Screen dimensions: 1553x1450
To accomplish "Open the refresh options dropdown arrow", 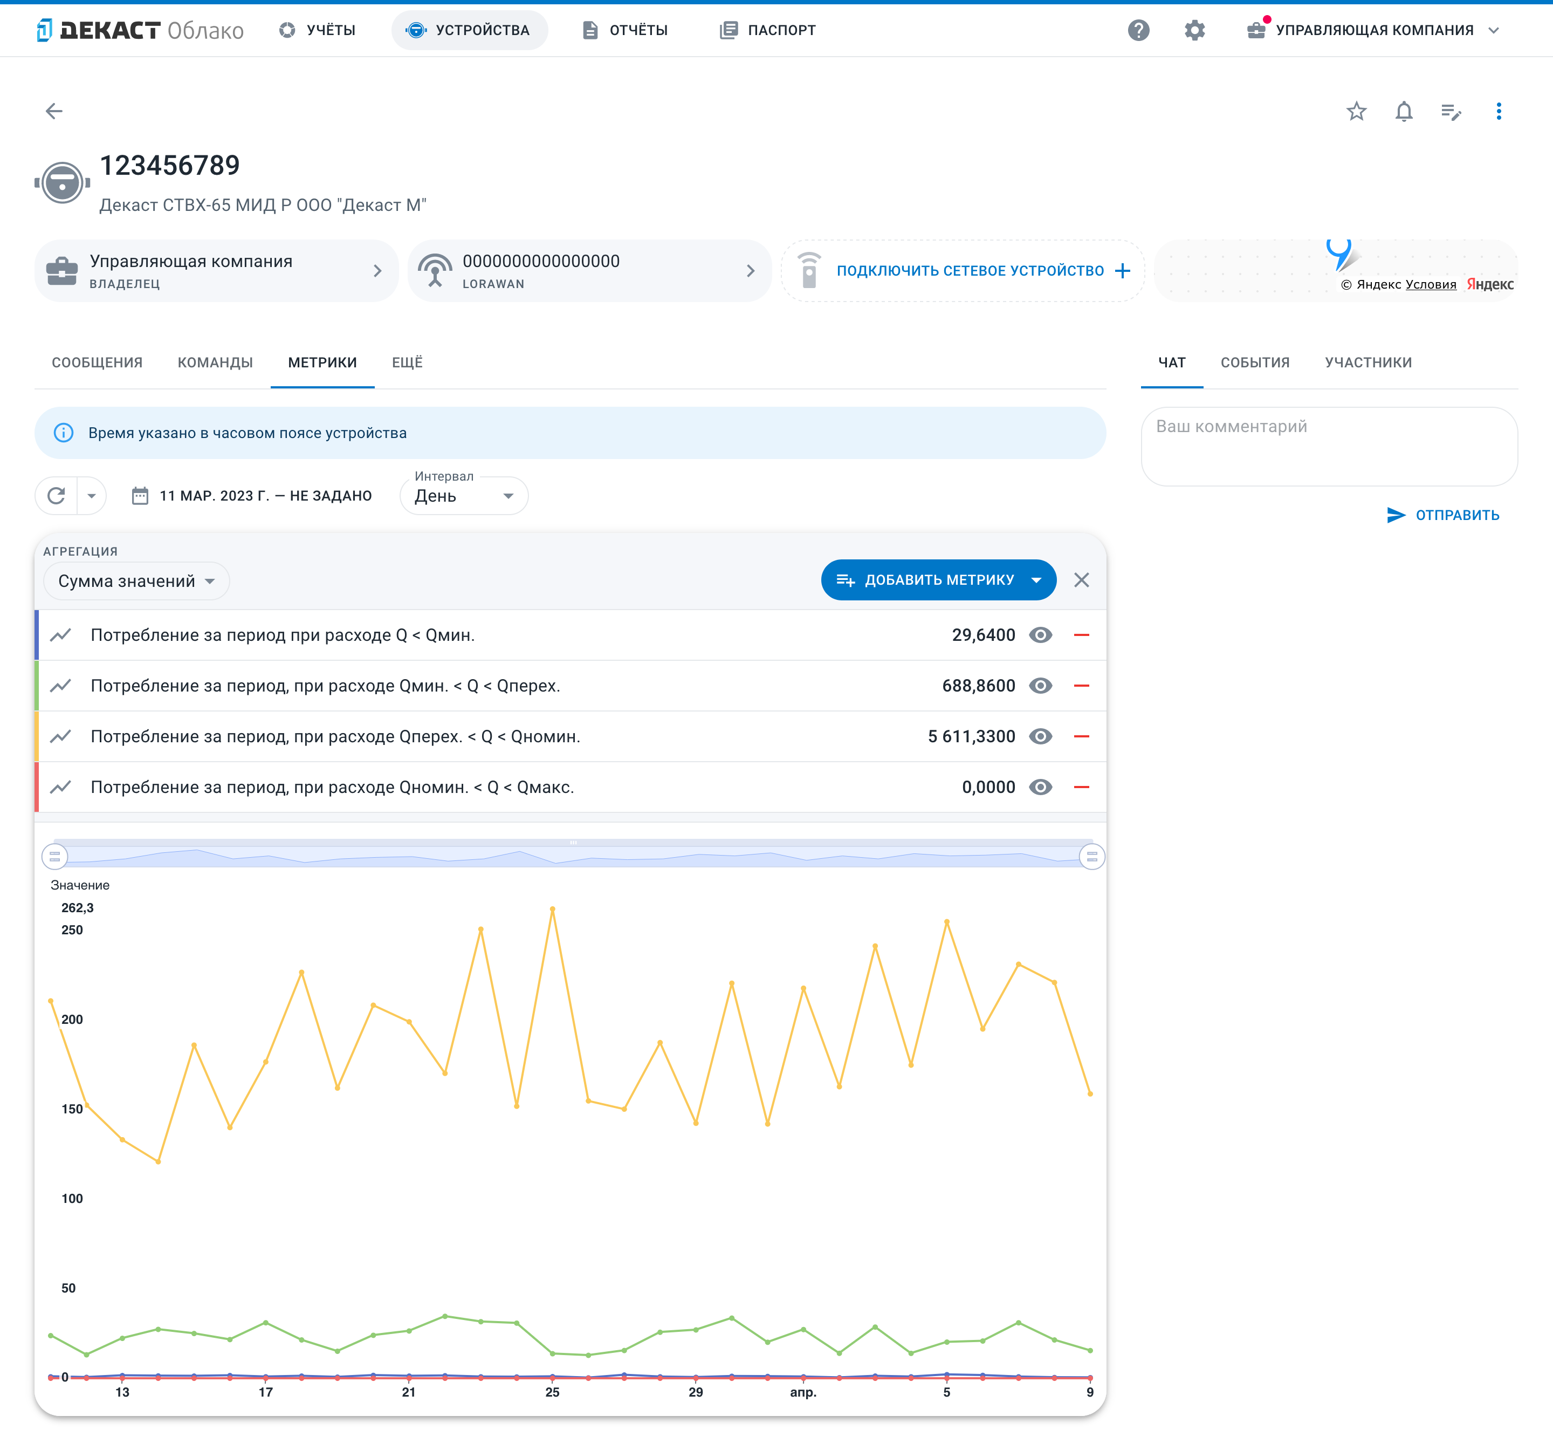I will 91,496.
